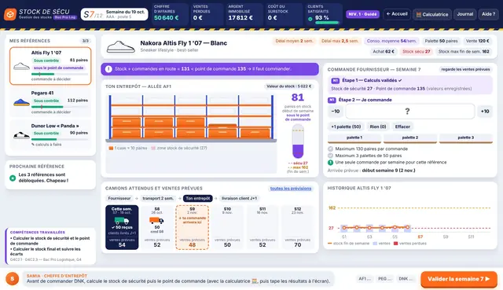
Task: Click the transport 2 sem. step chip
Action: point(158,199)
